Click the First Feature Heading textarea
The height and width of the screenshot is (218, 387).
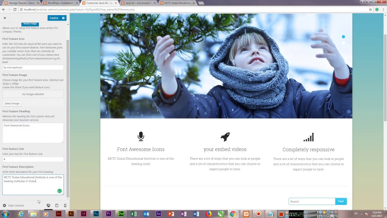point(33,133)
